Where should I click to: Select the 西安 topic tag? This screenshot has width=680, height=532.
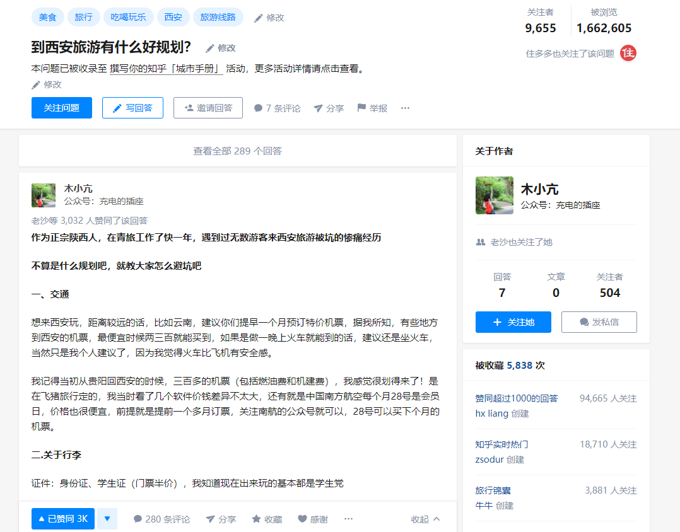pos(173,17)
